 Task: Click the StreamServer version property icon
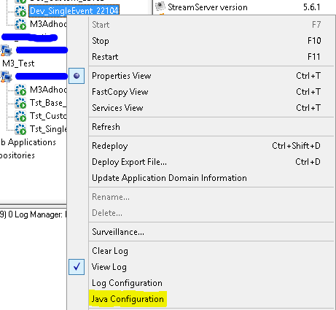click(x=160, y=7)
